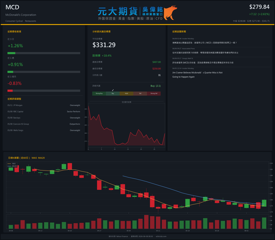Click the 元大期貨 banner logo text
Viewport: 275px width, 240px height.
[x=118, y=12]
